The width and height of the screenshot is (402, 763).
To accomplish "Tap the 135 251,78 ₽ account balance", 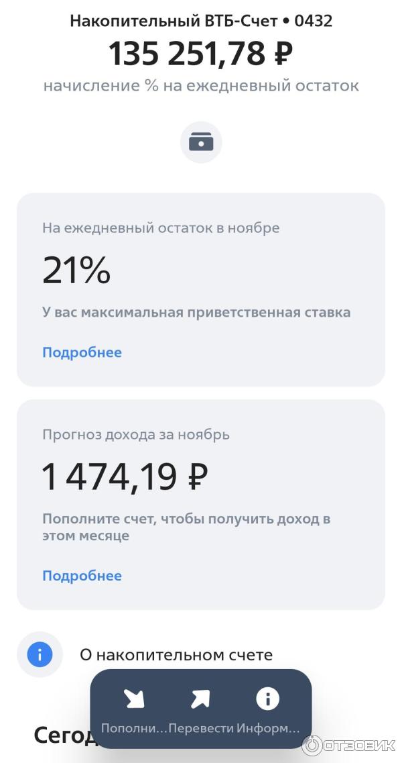I will 201,54.
